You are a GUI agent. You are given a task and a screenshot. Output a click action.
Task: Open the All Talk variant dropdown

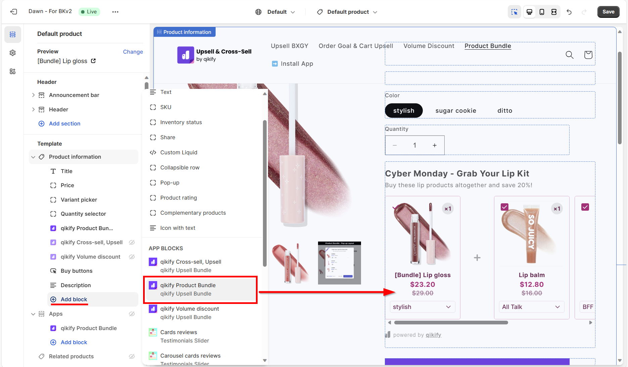532,307
